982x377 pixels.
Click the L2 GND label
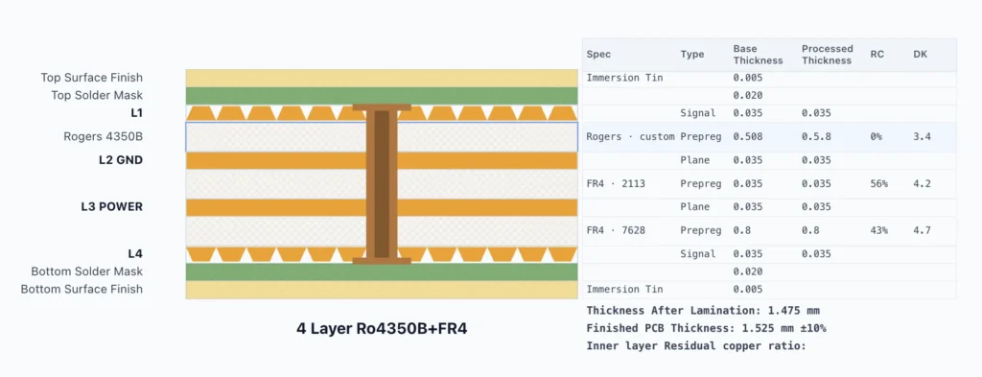click(121, 159)
